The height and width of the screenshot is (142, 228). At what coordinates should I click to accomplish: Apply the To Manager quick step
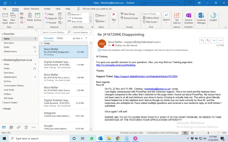pyautogui.click(x=77, y=18)
